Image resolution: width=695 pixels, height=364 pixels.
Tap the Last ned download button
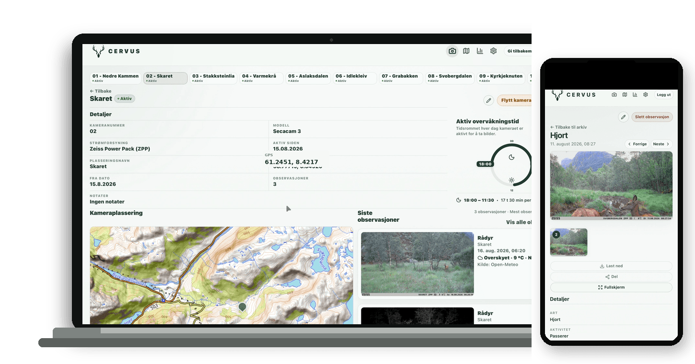click(611, 266)
